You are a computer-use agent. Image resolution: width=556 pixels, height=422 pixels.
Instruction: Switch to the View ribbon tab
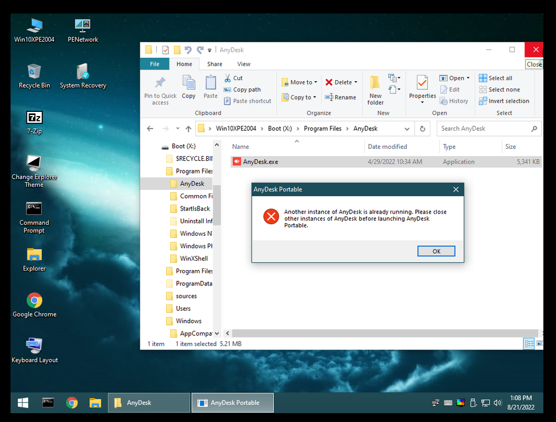[244, 64]
